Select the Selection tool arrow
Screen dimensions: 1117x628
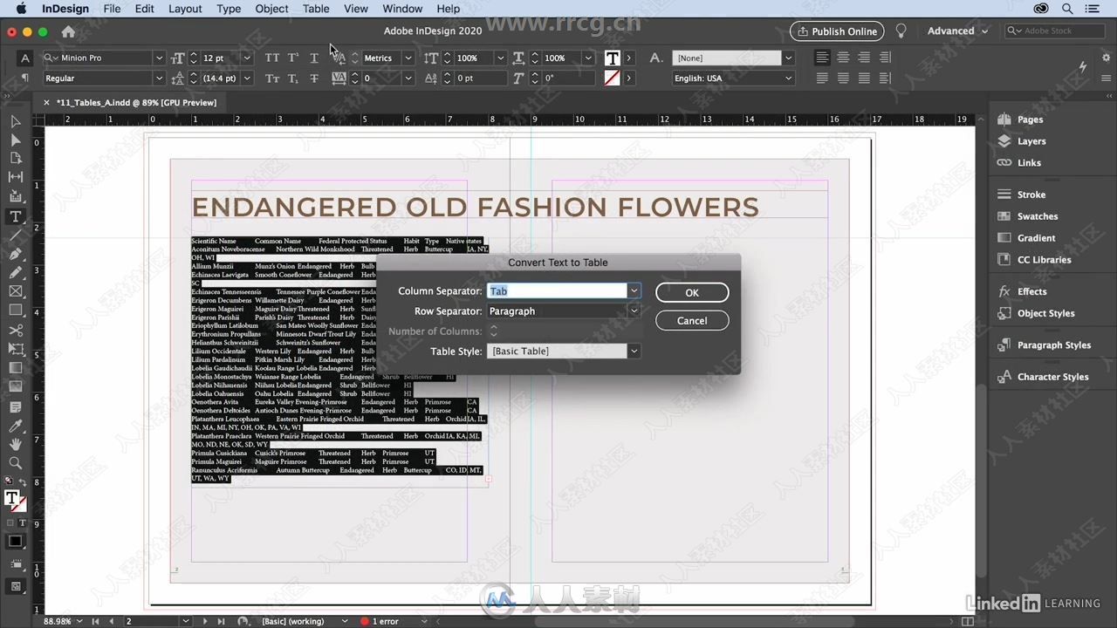[16, 121]
